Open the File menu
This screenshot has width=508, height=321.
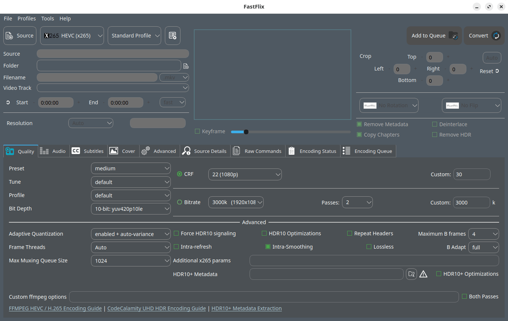(8, 19)
